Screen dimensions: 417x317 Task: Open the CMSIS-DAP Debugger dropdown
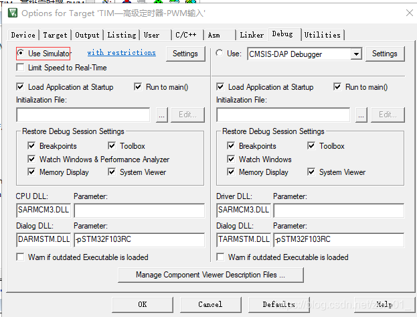356,54
